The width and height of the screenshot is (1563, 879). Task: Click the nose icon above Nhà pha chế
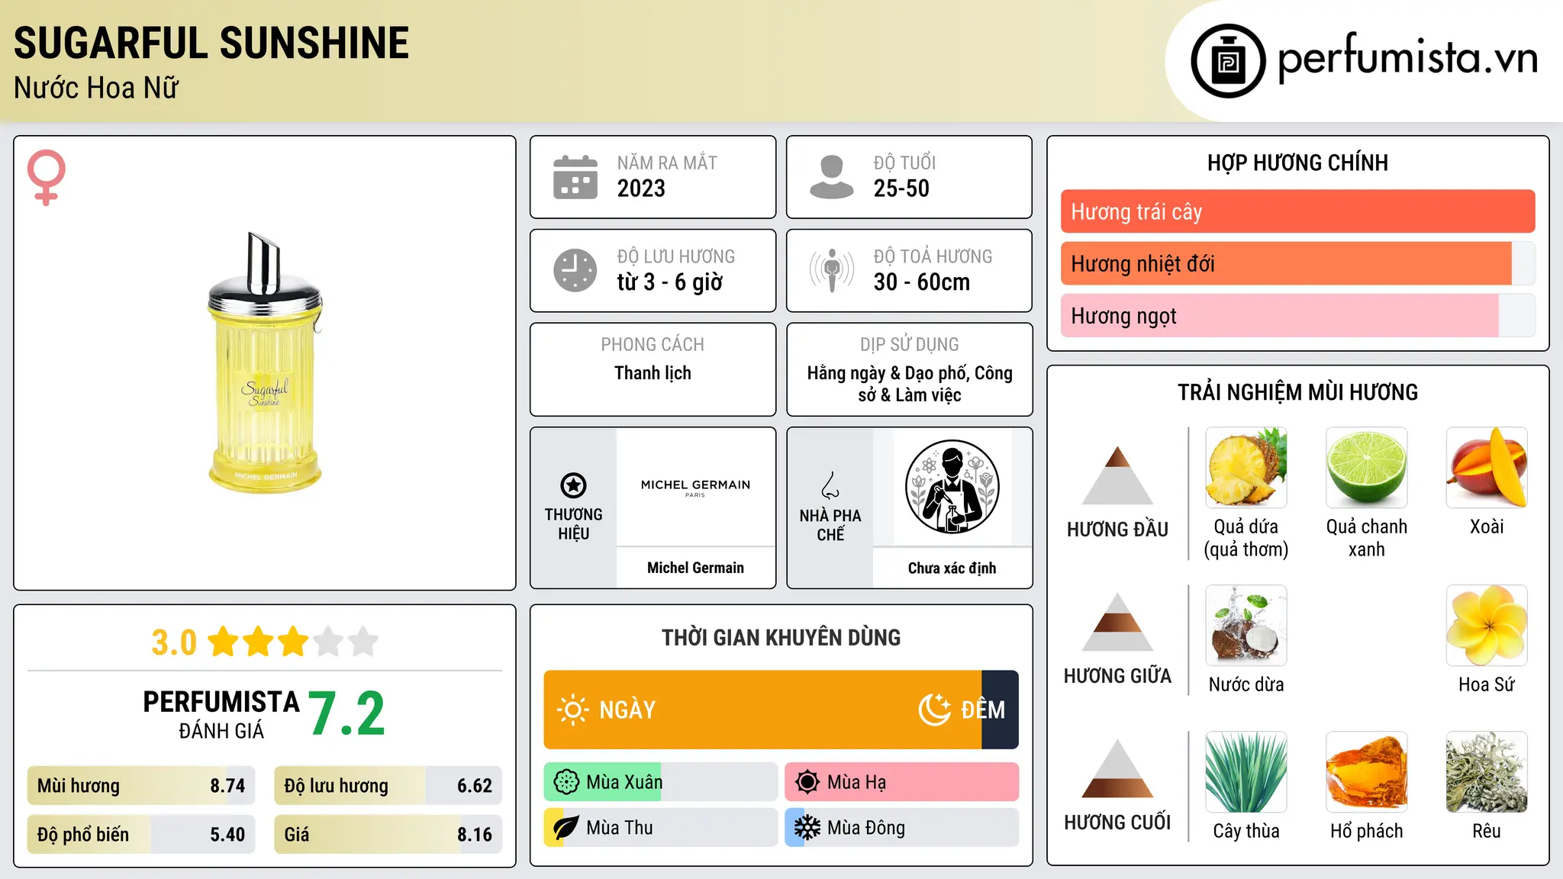pos(830,485)
